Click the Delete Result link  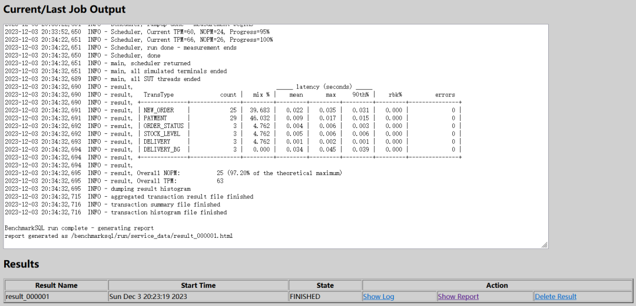pyautogui.click(x=555, y=297)
